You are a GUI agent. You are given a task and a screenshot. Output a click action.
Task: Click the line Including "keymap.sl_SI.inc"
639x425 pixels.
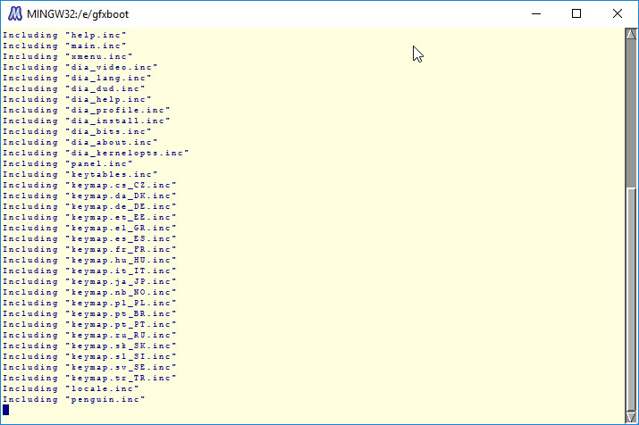click(x=89, y=356)
